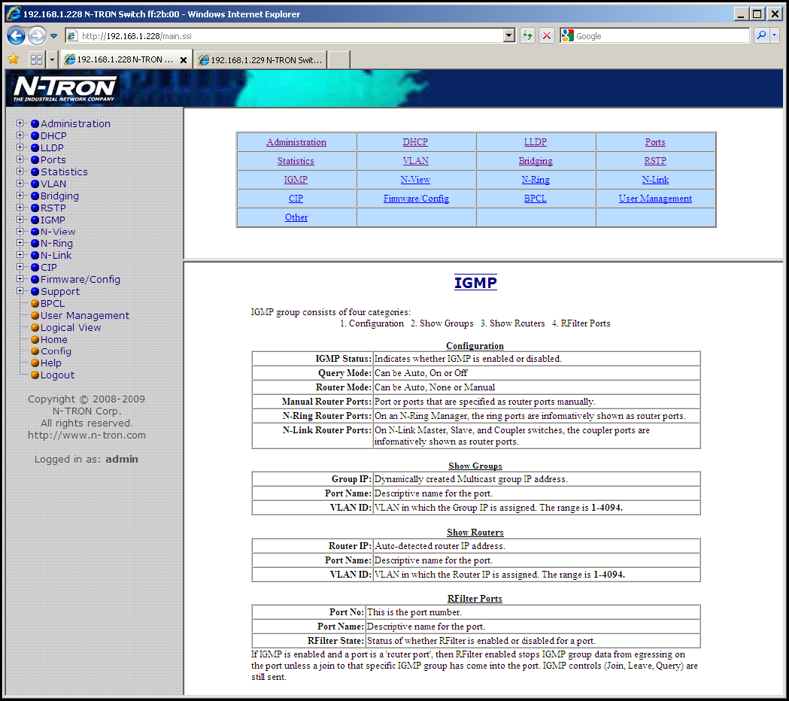Click the IGMP page heading link
789x701 pixels.
475,283
